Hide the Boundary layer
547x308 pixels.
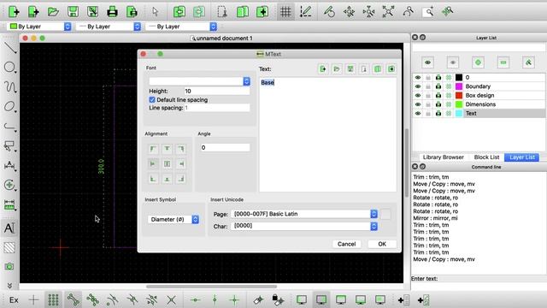tap(418, 86)
